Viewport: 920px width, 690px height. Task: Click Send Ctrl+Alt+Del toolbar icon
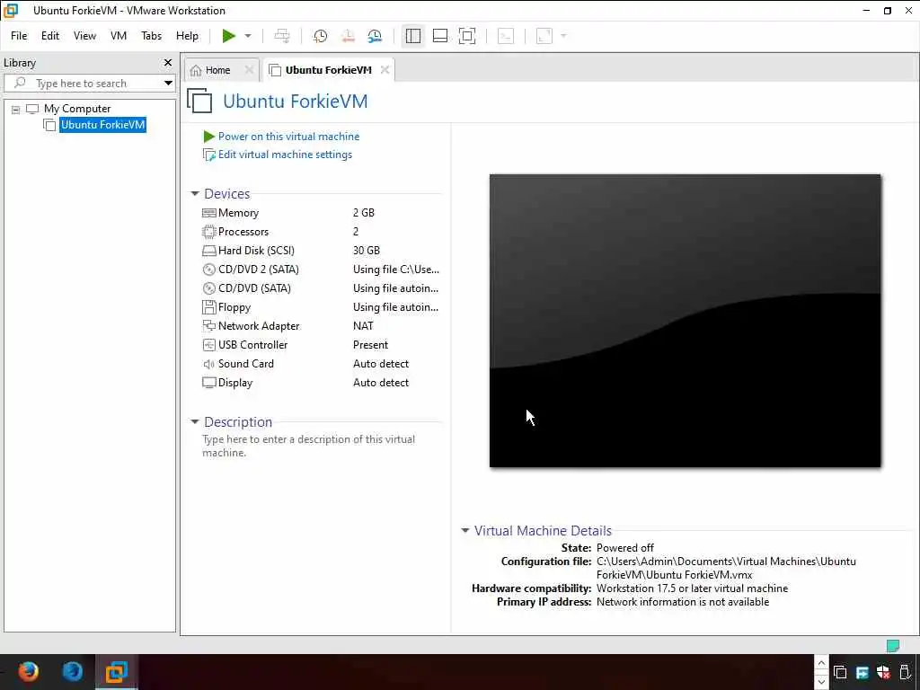tap(282, 36)
